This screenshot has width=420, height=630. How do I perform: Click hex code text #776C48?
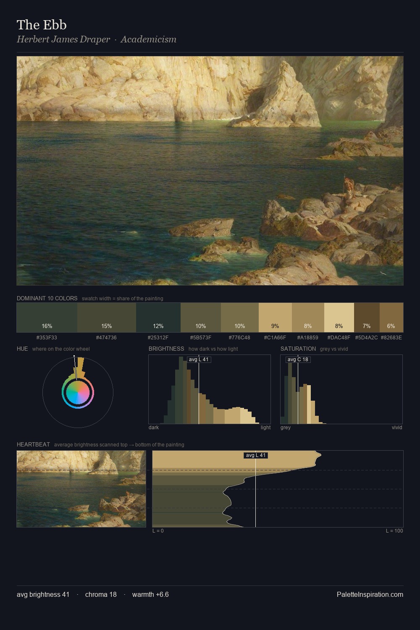pos(239,338)
